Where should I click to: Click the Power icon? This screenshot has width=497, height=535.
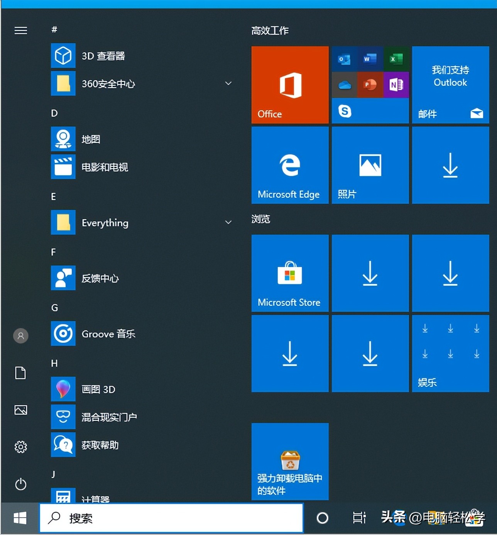[21, 484]
